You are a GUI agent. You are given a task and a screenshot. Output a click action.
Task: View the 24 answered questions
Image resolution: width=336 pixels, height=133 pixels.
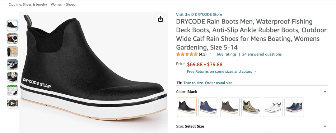coord(262,54)
